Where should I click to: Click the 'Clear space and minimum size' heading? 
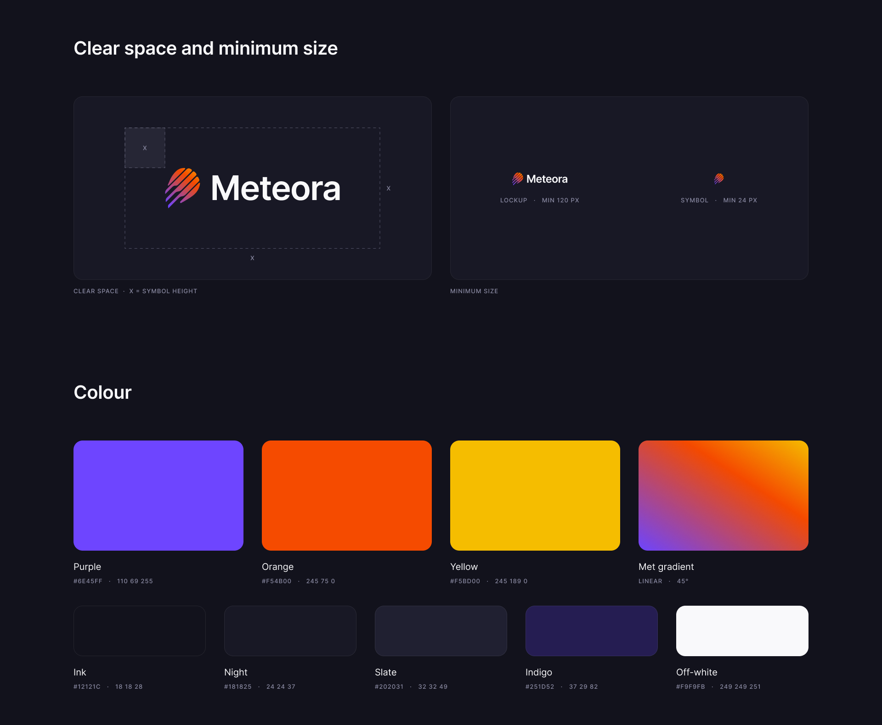206,48
